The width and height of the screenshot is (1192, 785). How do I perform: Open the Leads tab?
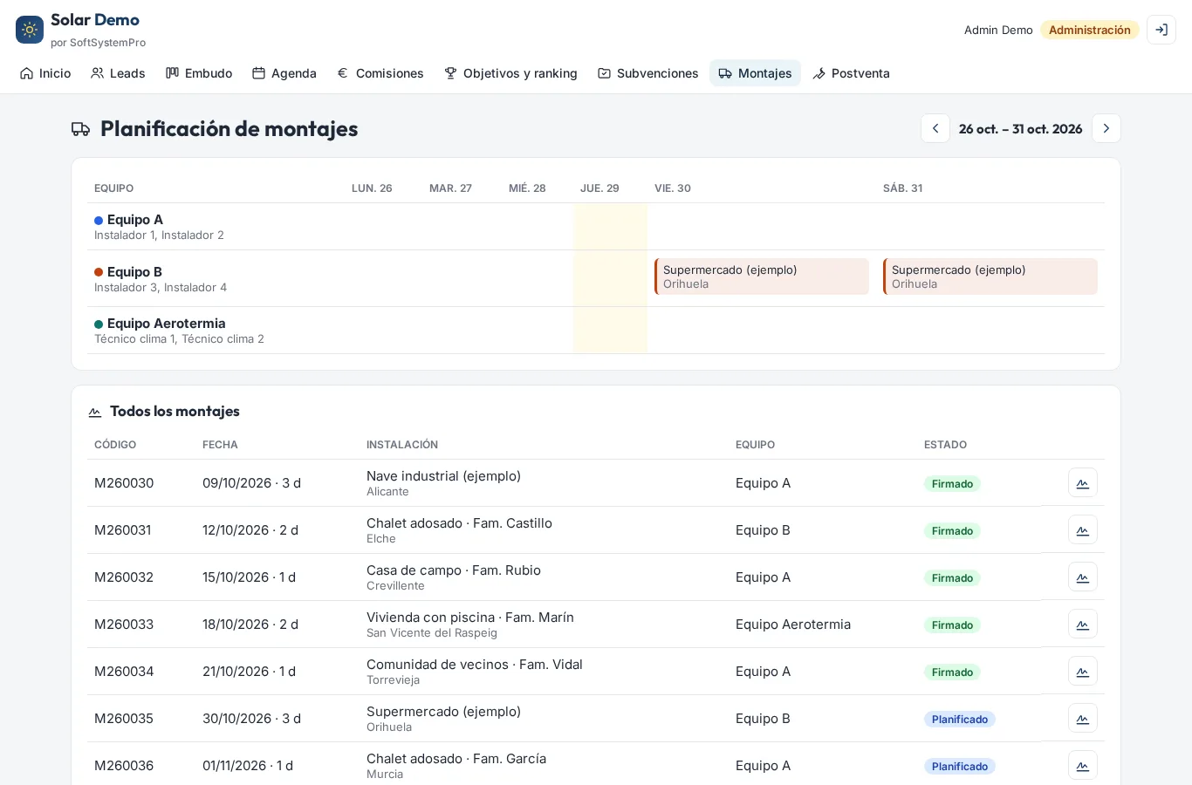pos(118,73)
